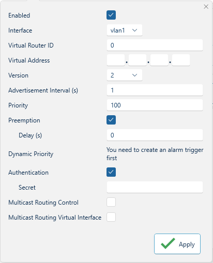The width and height of the screenshot is (213, 263).
Task: Click into the Priority value field
Action: pos(155,105)
